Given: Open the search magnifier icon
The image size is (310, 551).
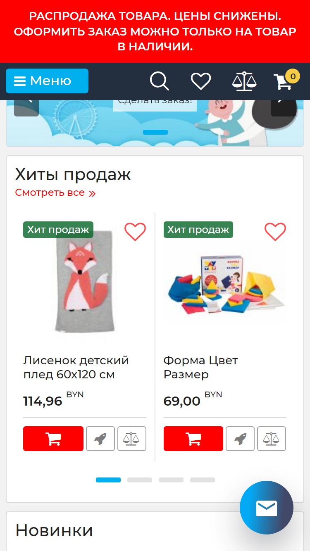Looking at the screenshot, I should pos(160,81).
